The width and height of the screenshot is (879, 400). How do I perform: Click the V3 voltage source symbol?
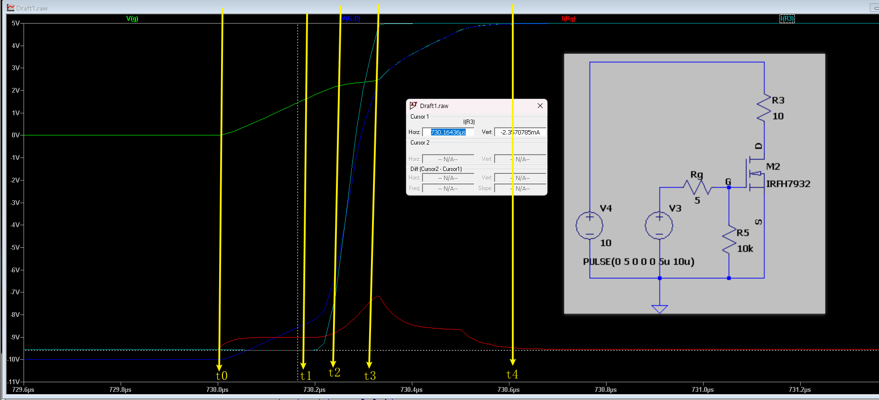(x=659, y=225)
